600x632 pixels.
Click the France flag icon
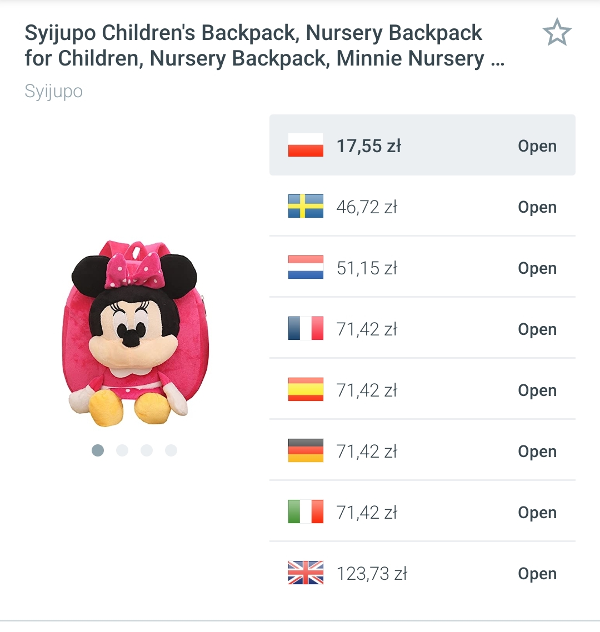[x=306, y=329]
